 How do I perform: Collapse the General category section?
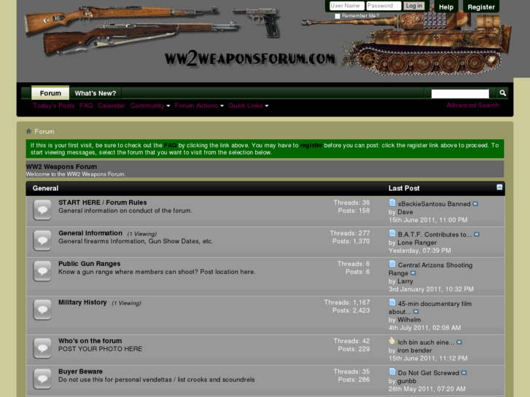[x=499, y=187]
